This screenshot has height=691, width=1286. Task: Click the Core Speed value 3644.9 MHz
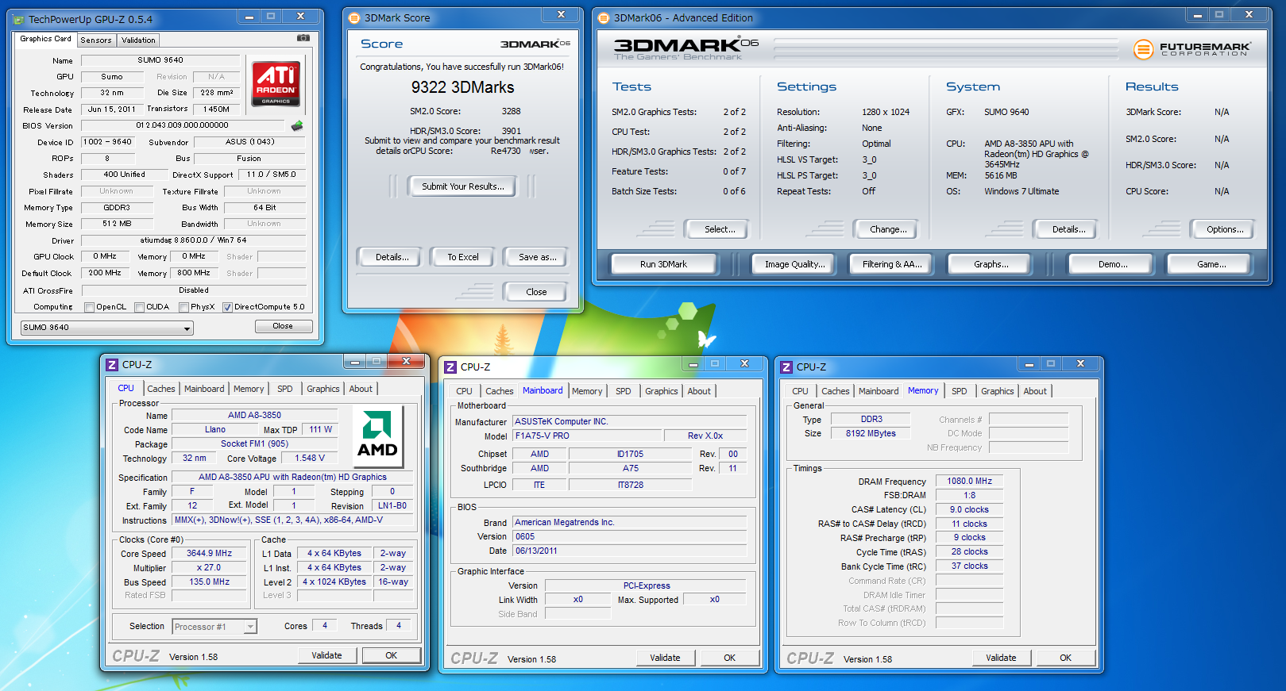209,554
